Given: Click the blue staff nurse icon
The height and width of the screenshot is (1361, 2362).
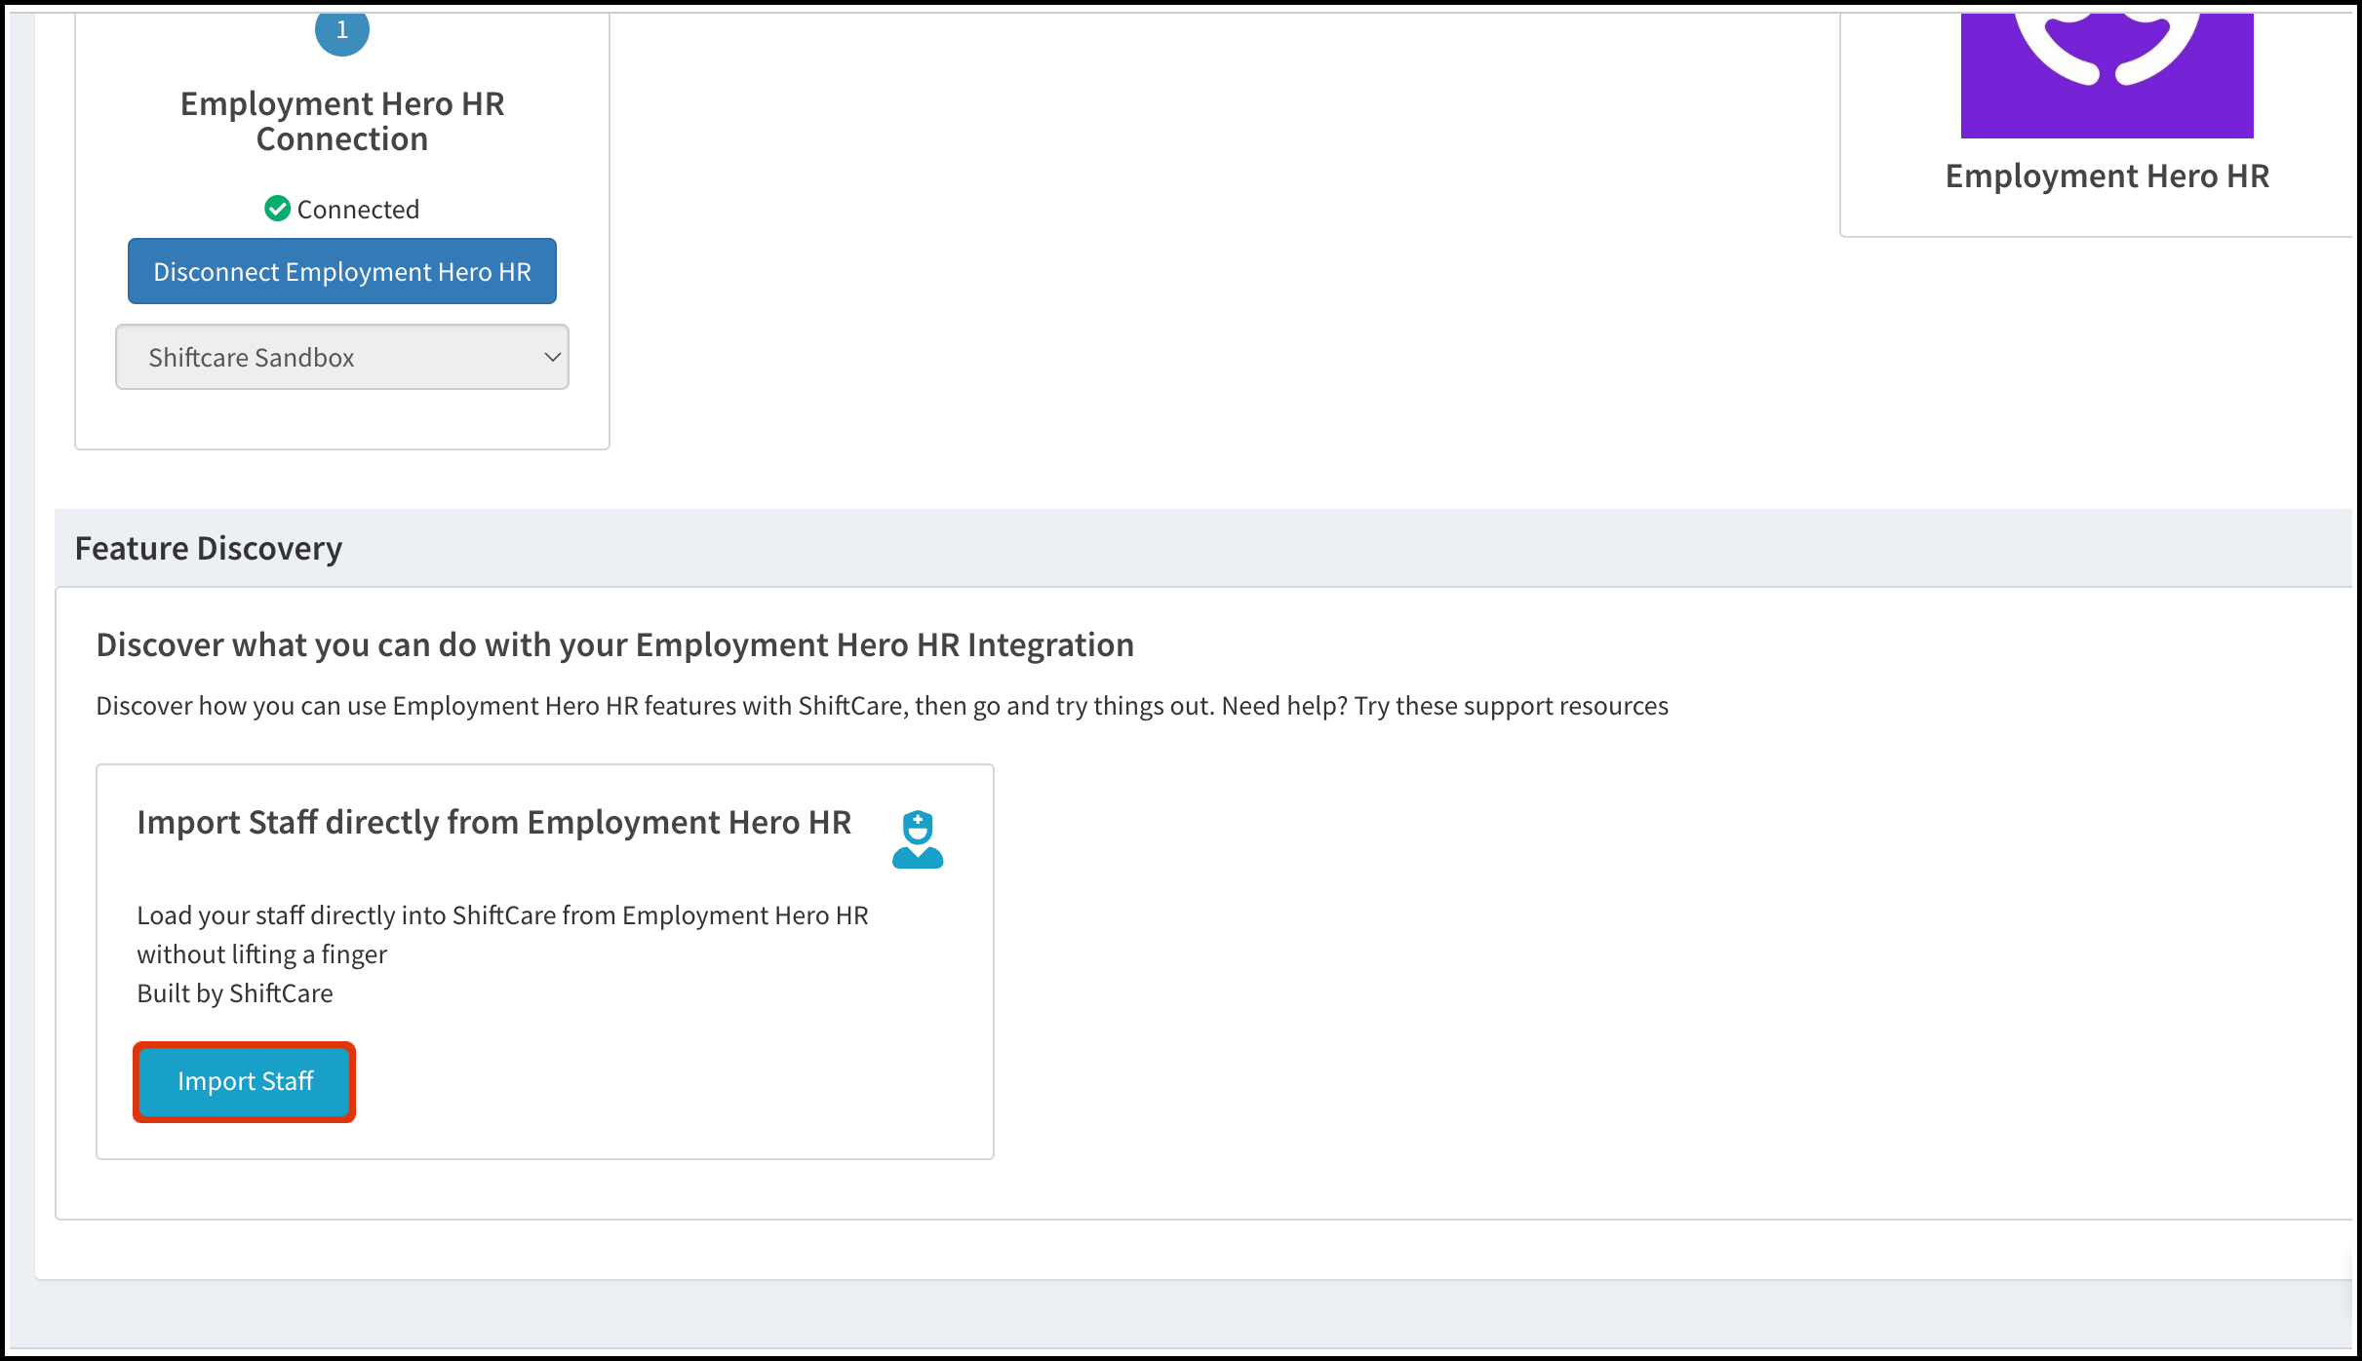Looking at the screenshot, I should (918, 838).
